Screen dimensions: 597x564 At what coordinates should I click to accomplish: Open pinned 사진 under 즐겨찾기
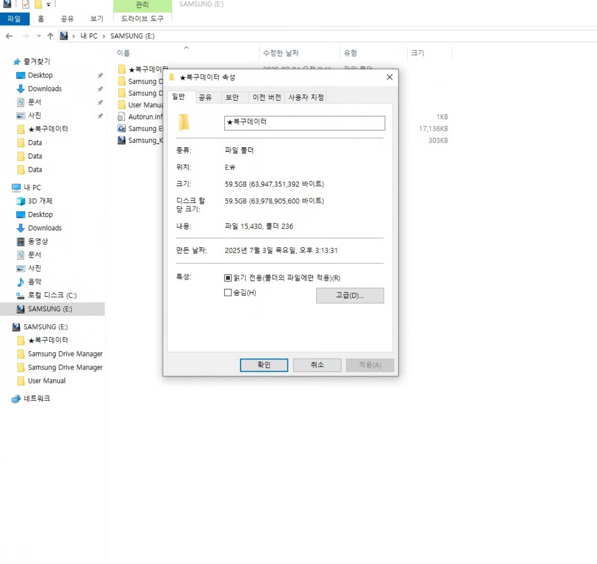tap(35, 116)
